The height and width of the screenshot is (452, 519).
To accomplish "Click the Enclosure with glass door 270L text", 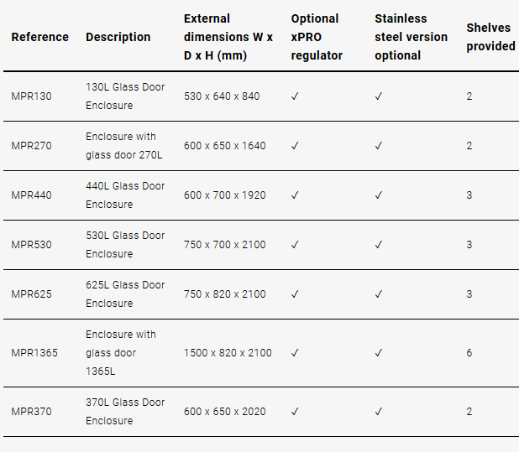I will tap(123, 146).
